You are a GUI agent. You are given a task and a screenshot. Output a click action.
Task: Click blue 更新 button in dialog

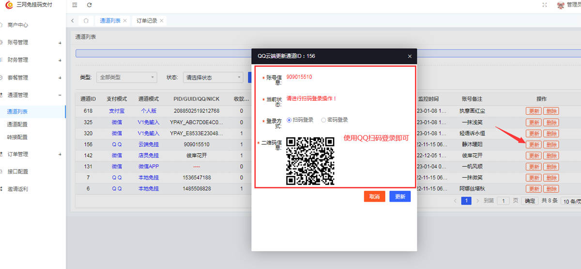[x=400, y=196]
